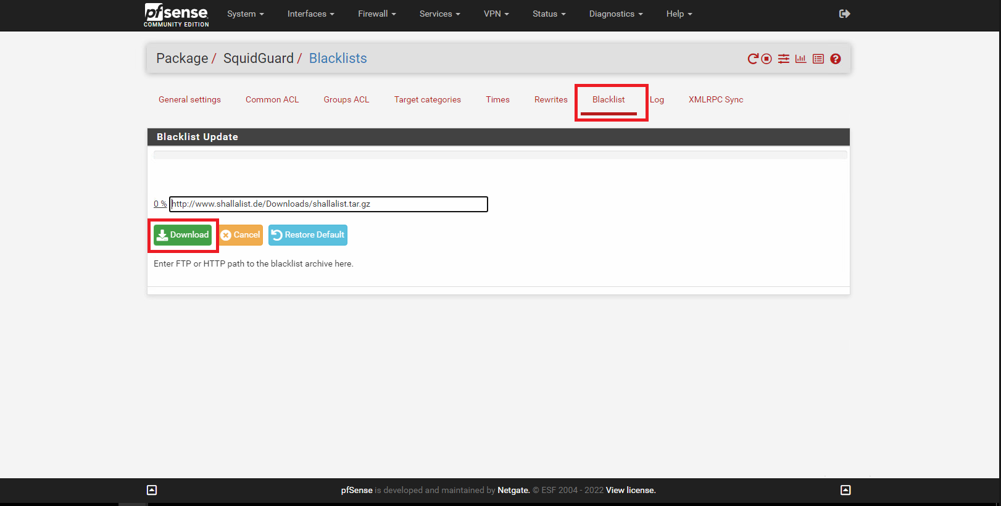Open related status bar chart icon
The width and height of the screenshot is (1001, 506).
pyautogui.click(x=801, y=59)
